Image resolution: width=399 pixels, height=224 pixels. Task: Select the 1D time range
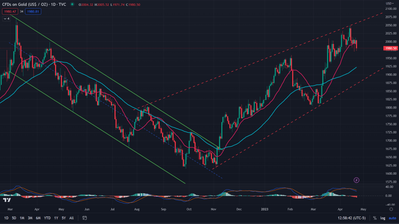point(6,218)
